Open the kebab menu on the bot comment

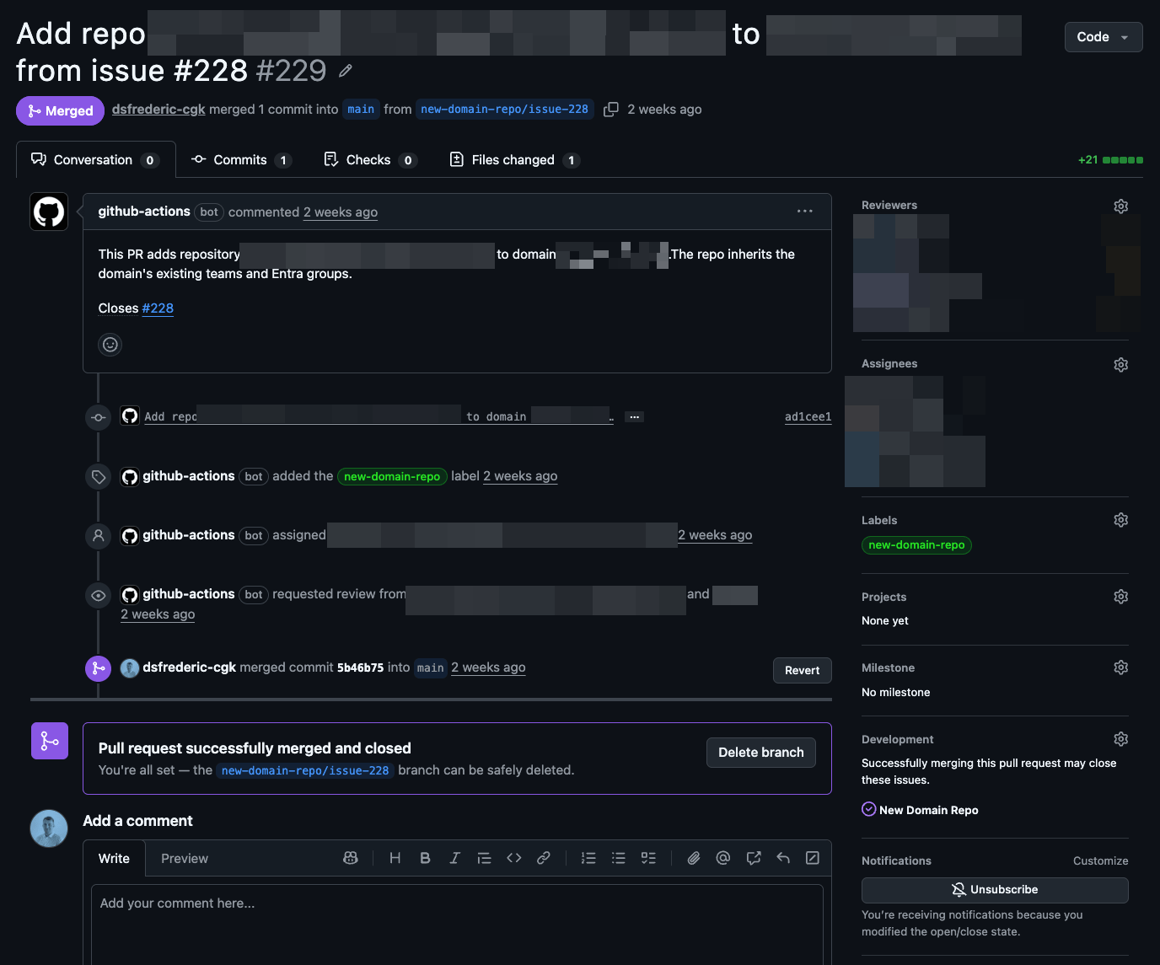804,211
